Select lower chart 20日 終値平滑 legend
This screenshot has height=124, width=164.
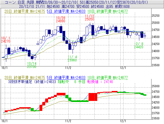pos(25,78)
